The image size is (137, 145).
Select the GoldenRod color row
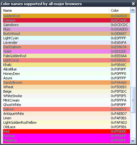click(66, 16)
